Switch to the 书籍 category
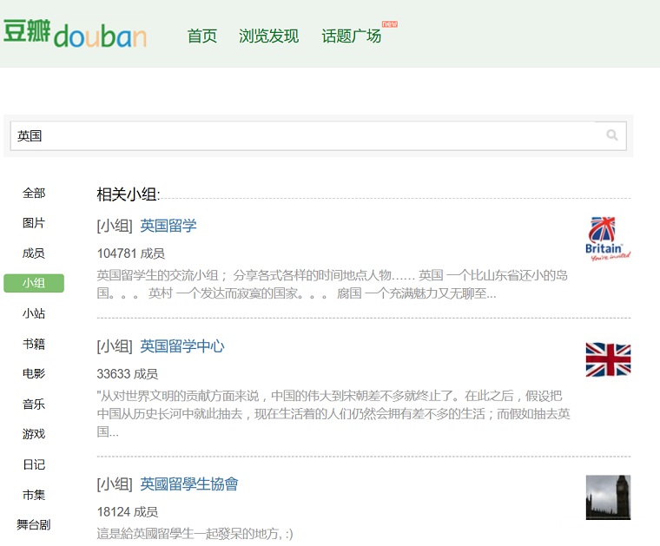Viewport: 660px width, 546px height. [x=34, y=344]
